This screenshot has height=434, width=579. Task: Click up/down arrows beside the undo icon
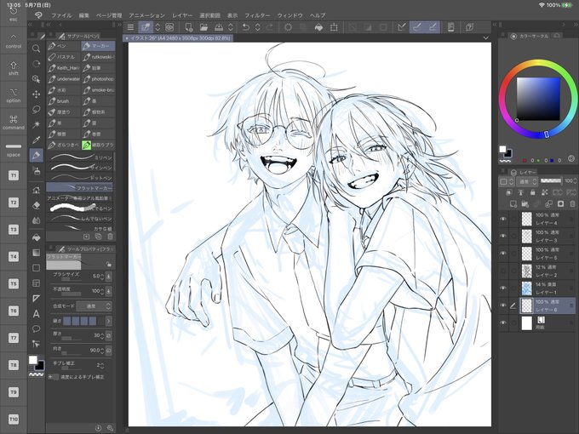[x=258, y=27]
